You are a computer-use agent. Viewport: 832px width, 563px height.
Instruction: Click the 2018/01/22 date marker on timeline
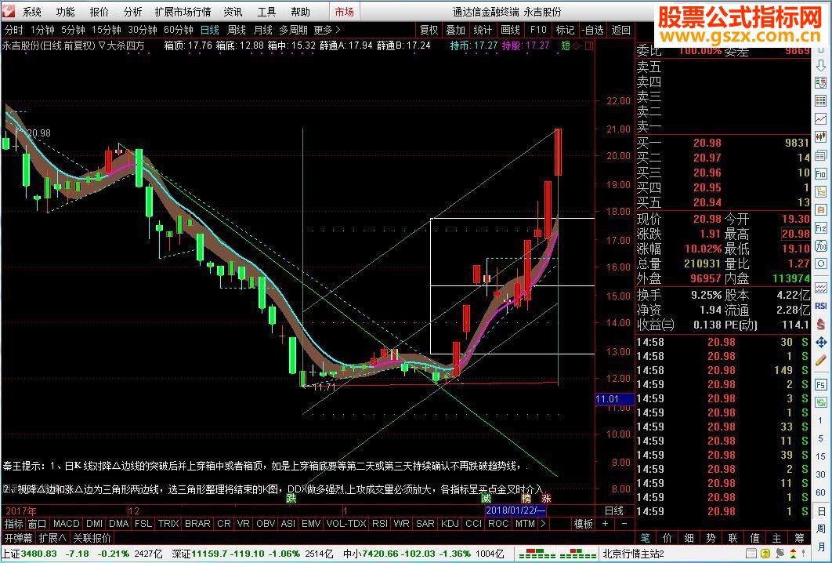click(515, 510)
